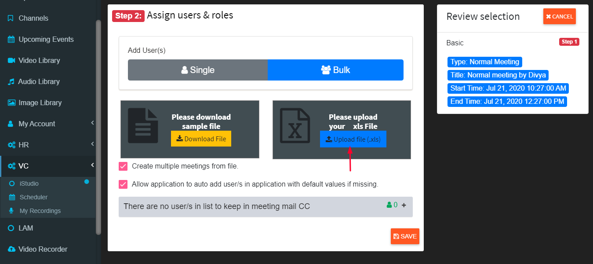593x264 pixels.
Task: Click the Download File button
Action: (201, 139)
